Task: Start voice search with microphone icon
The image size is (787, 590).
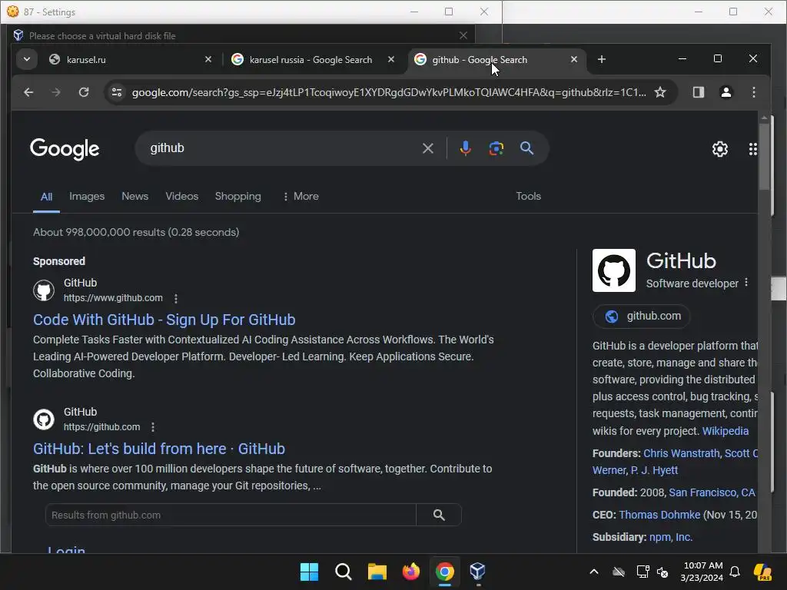Action: click(465, 148)
